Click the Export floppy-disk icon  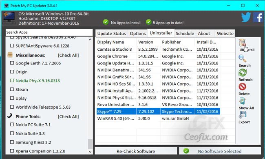(243, 115)
